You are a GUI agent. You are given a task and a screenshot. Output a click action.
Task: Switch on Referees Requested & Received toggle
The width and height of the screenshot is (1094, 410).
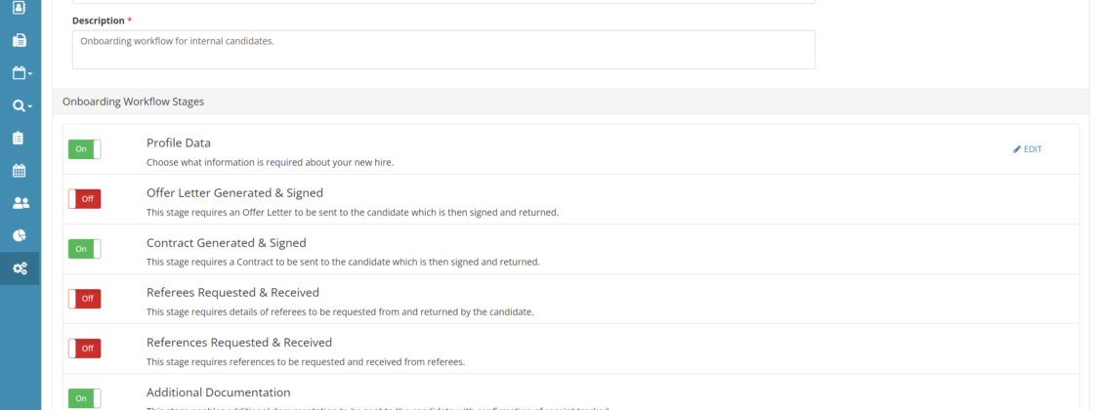pyautogui.click(x=84, y=299)
